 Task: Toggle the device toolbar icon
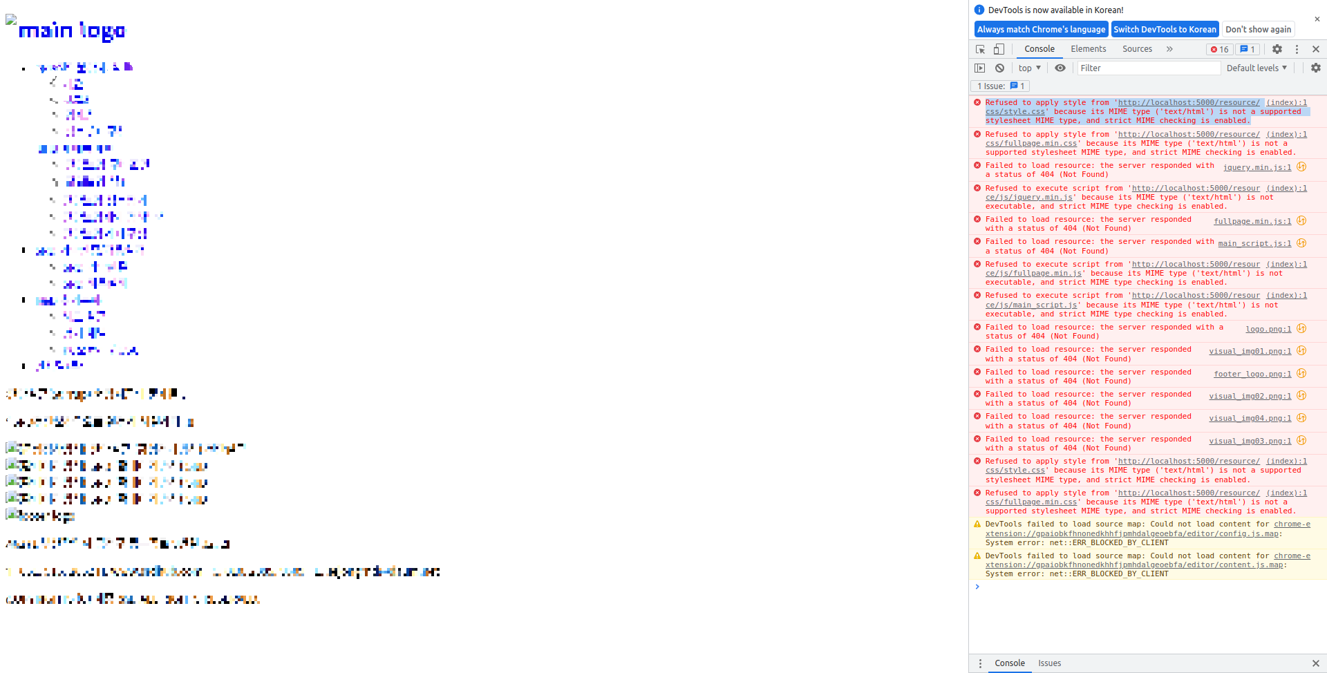[x=999, y=49]
